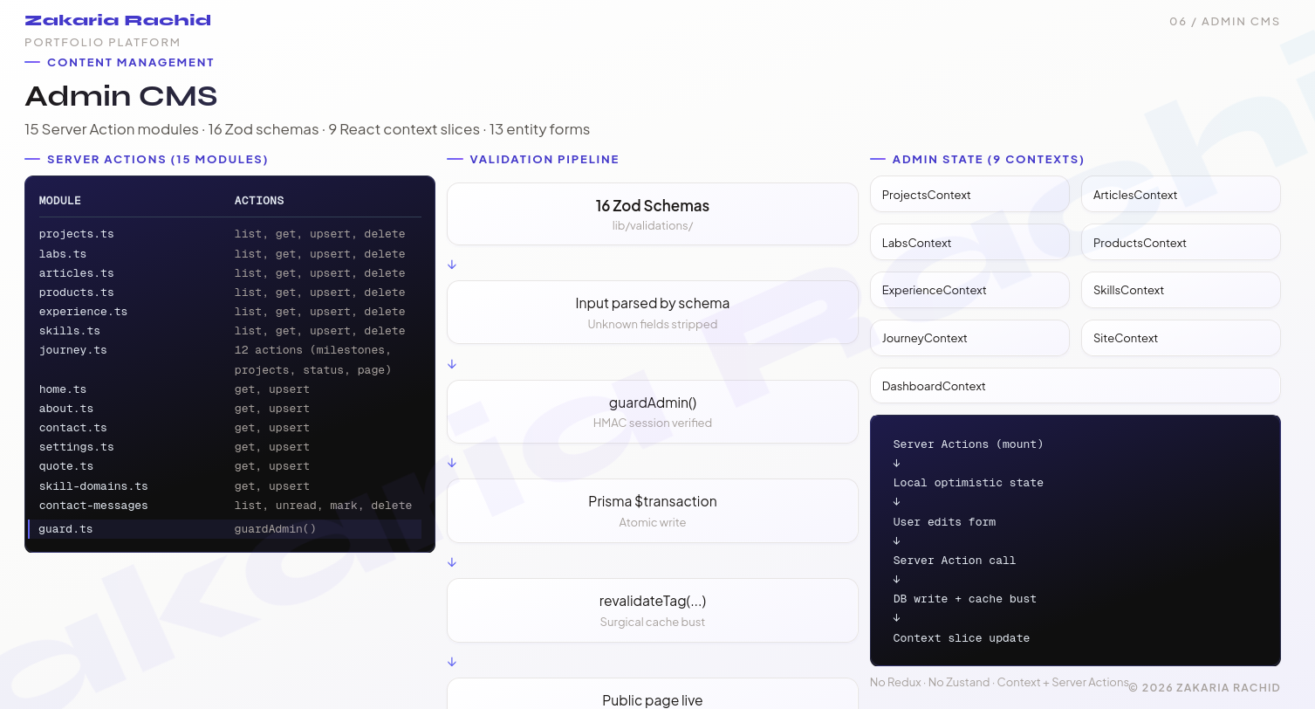Click the 'list, unread, mark, delete' actions text

coord(323,506)
